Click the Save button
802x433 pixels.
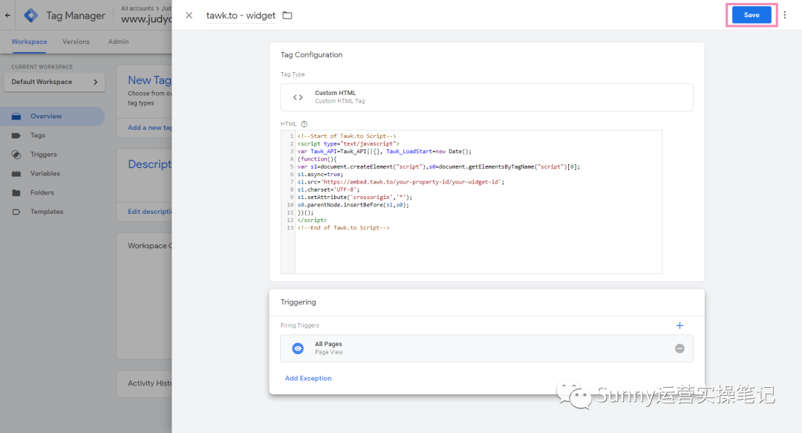752,15
